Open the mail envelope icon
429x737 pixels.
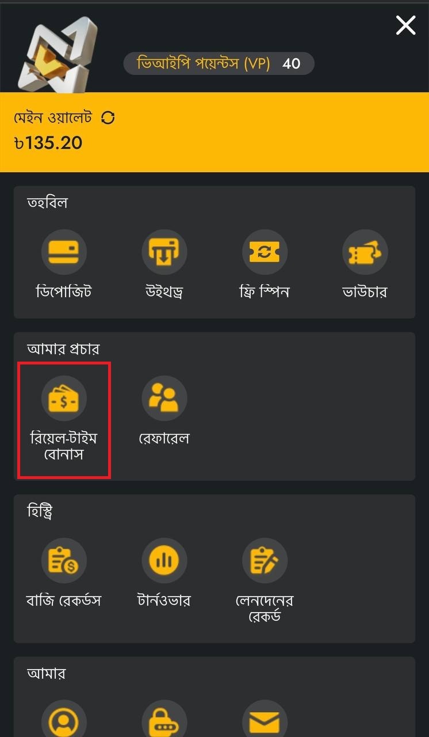265,719
